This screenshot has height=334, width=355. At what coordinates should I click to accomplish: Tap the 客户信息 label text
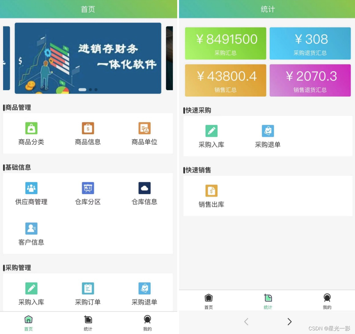[31, 242]
